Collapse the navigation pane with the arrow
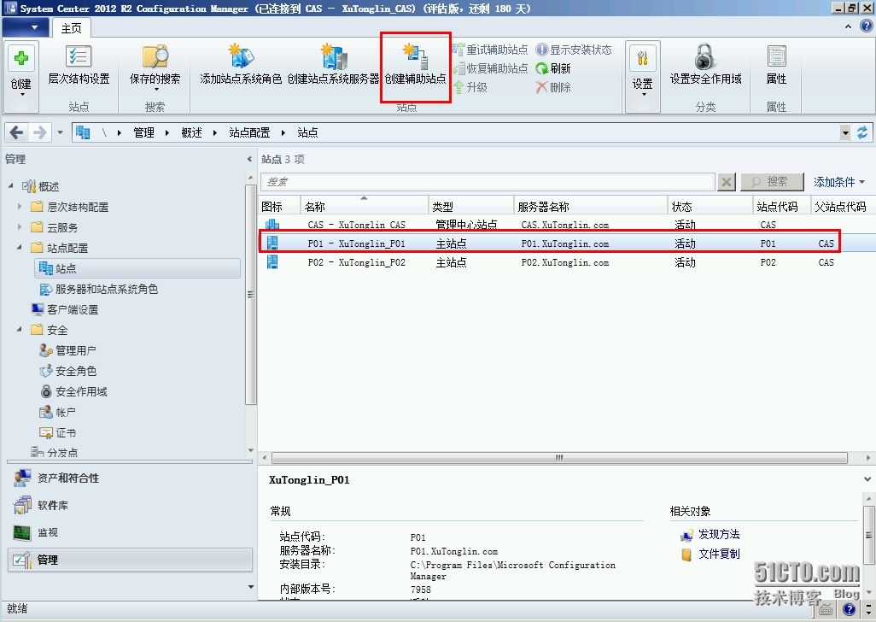 click(249, 159)
